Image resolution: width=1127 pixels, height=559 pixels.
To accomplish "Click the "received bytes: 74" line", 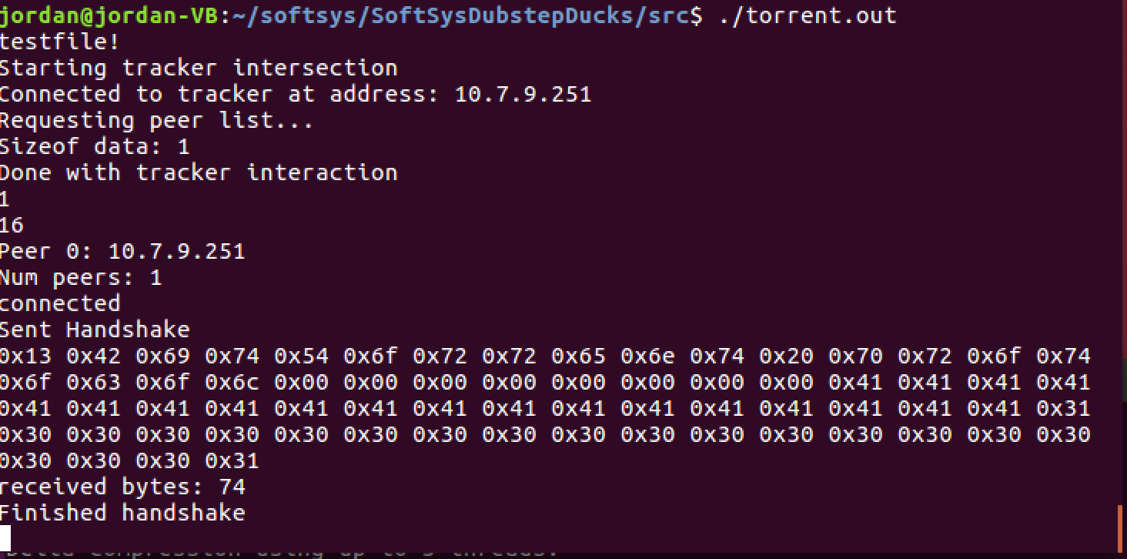I will tap(122, 487).
